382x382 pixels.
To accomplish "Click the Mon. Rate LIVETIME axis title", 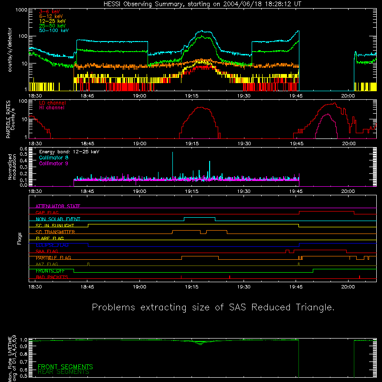I will 12,358.
